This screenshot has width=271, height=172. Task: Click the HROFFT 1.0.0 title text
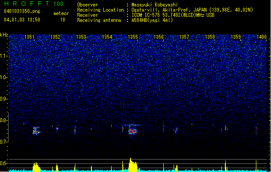click(x=34, y=3)
